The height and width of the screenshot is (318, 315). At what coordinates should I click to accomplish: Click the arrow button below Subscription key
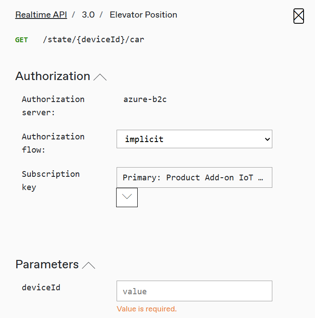point(127,197)
